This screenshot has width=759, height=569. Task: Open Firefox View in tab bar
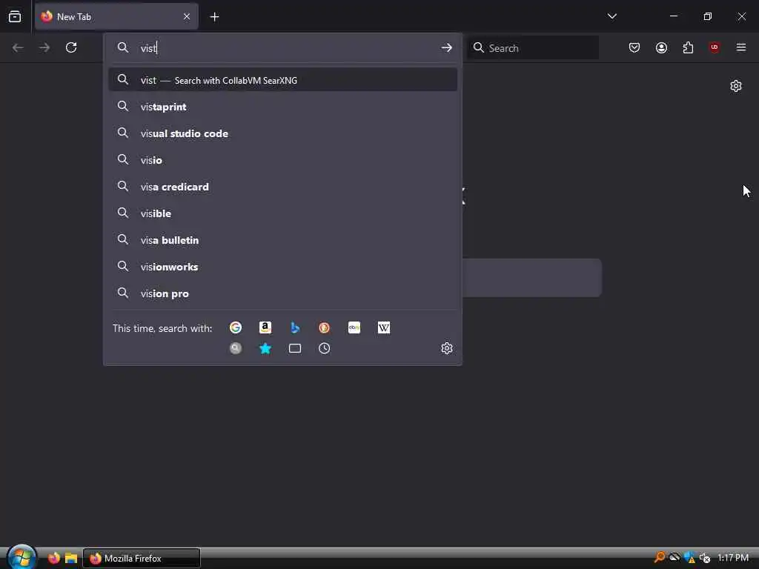(15, 16)
